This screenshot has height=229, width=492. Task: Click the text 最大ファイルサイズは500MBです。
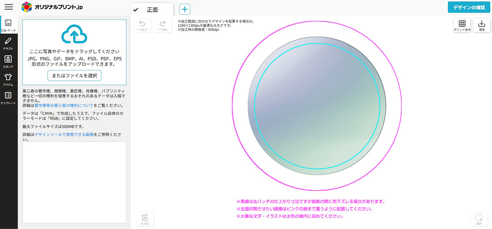click(x=53, y=126)
